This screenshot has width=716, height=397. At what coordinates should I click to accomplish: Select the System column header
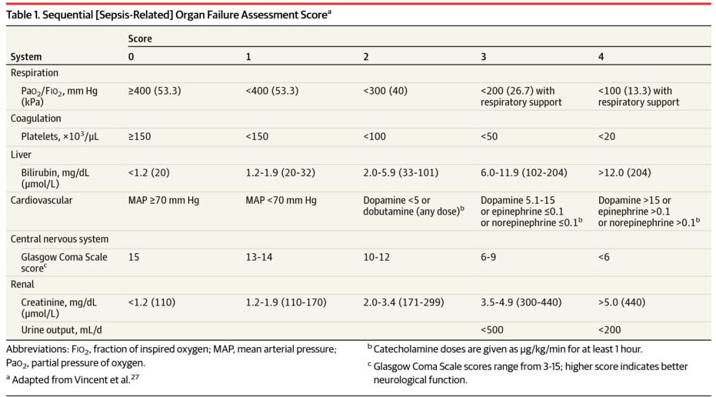26,57
